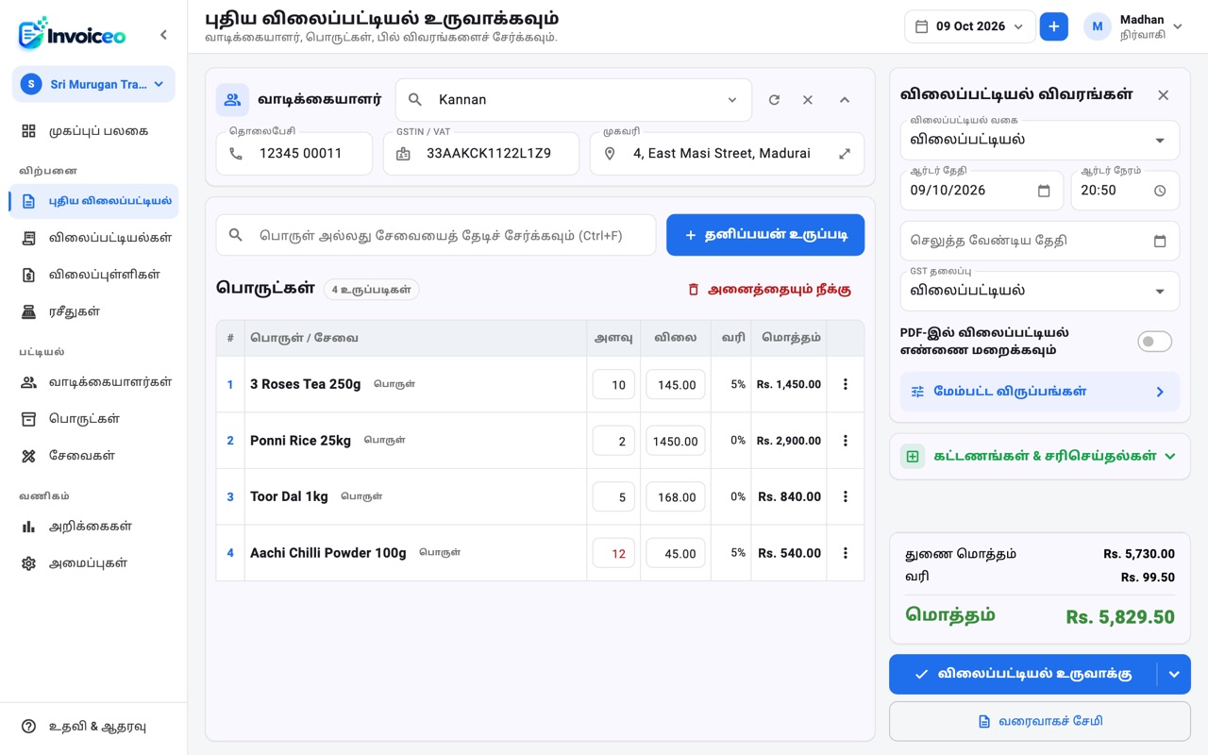The width and height of the screenshot is (1208, 755).
Task: Open Reports (அறிக்கைகள்) in sidebar
Action: point(93,527)
